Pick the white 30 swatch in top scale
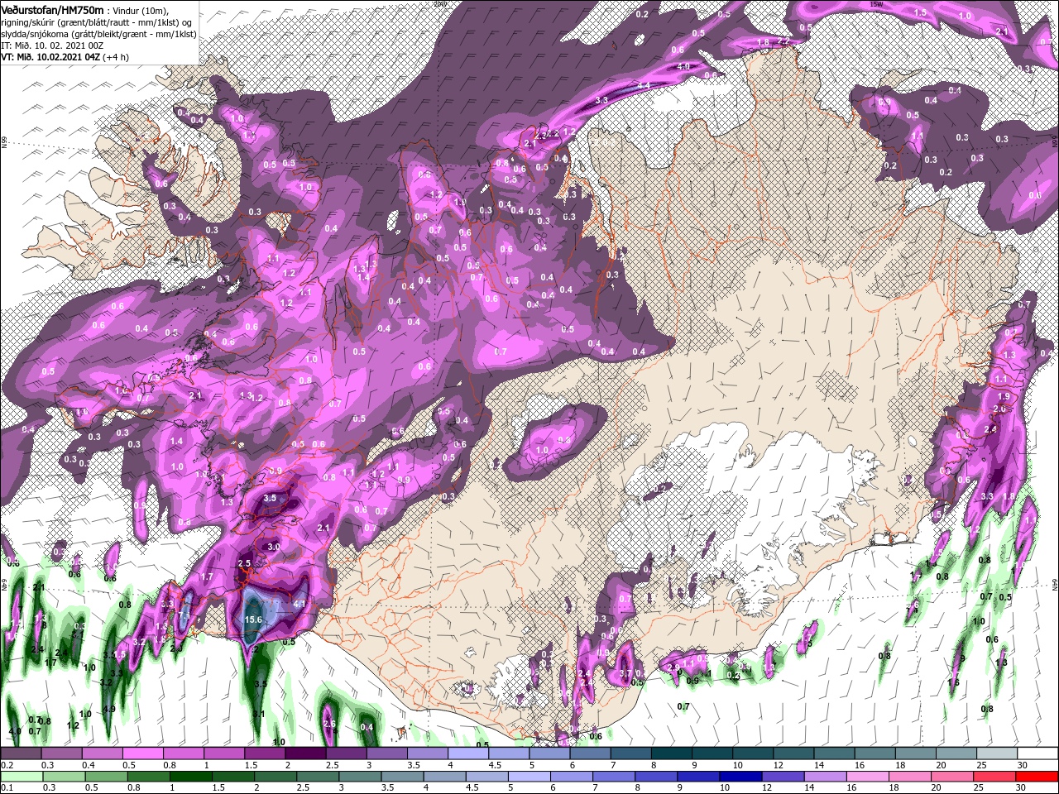Viewport: 1059px width, 794px height. 1037,754
